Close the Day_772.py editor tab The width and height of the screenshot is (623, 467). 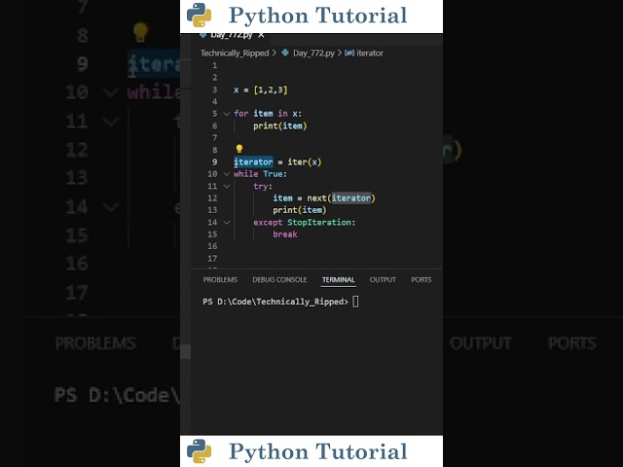coord(261,35)
